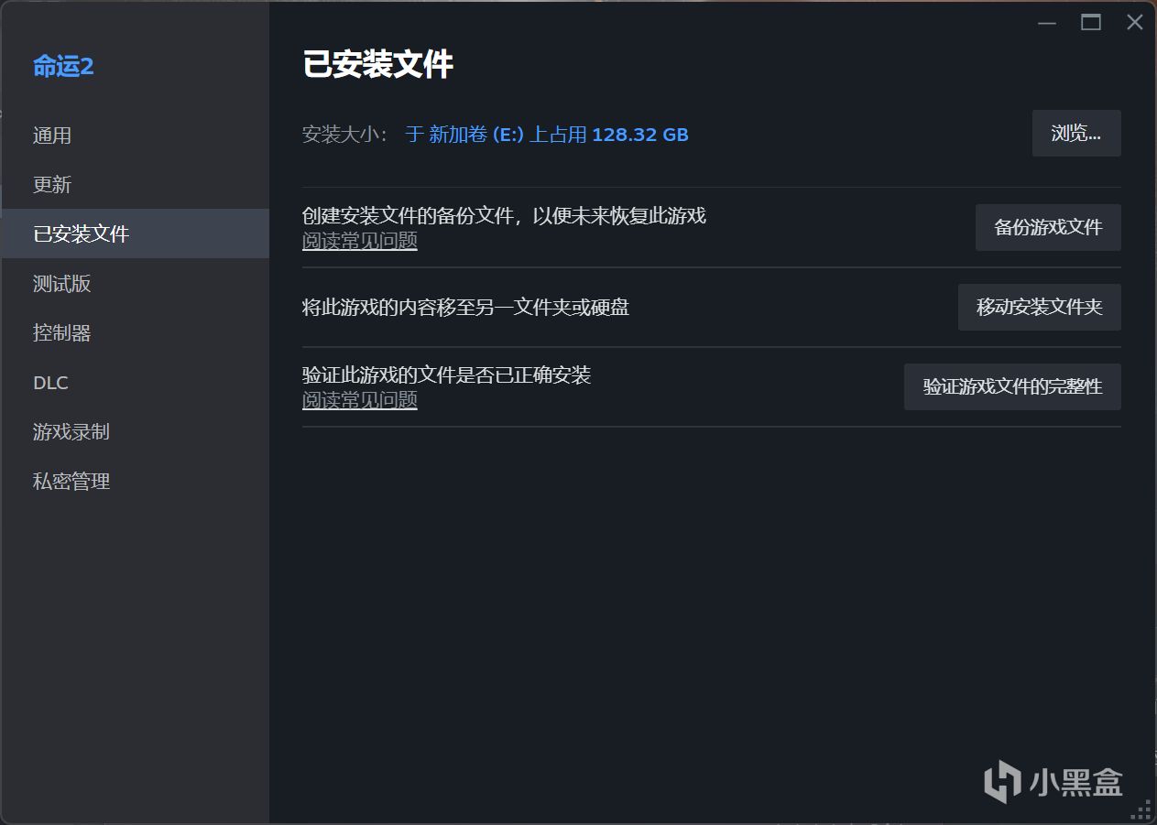This screenshot has width=1157, height=825.
Task: Open the 游戏录制 tab
Action: coord(71,432)
